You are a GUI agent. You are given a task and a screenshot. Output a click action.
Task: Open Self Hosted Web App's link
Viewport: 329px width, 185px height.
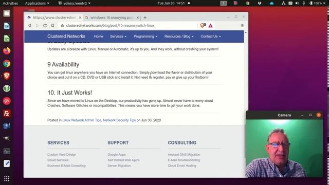[123, 160]
